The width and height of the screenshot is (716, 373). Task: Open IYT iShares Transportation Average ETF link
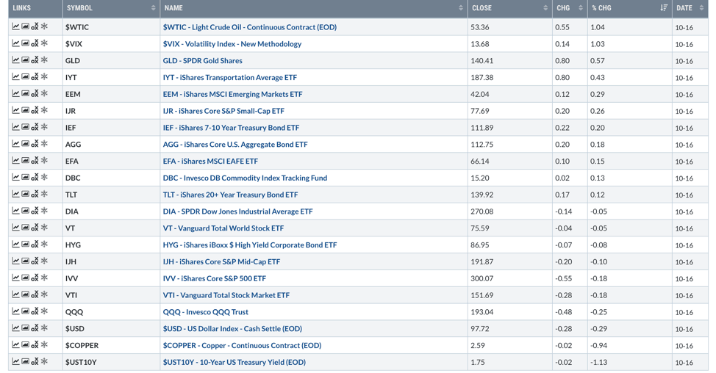tap(229, 78)
